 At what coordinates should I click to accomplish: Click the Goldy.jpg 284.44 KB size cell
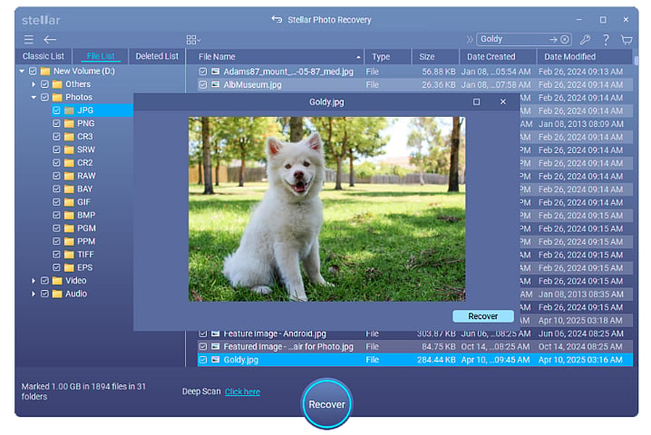pyautogui.click(x=436, y=360)
